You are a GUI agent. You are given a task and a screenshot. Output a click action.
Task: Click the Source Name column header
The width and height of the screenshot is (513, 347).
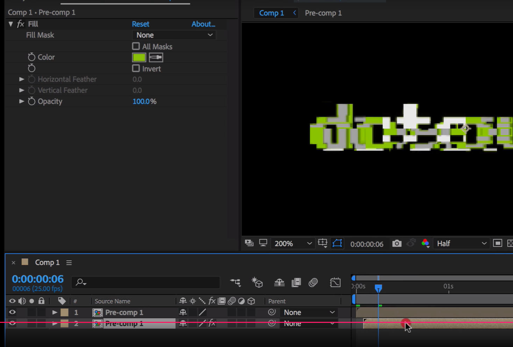(x=112, y=301)
